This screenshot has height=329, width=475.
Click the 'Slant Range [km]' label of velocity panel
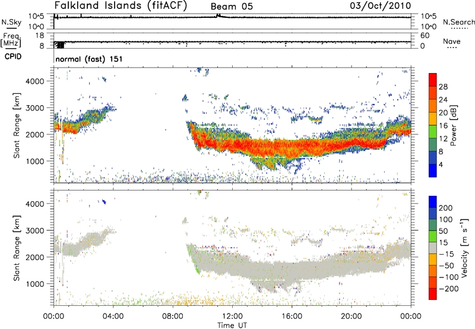pyautogui.click(x=17, y=248)
